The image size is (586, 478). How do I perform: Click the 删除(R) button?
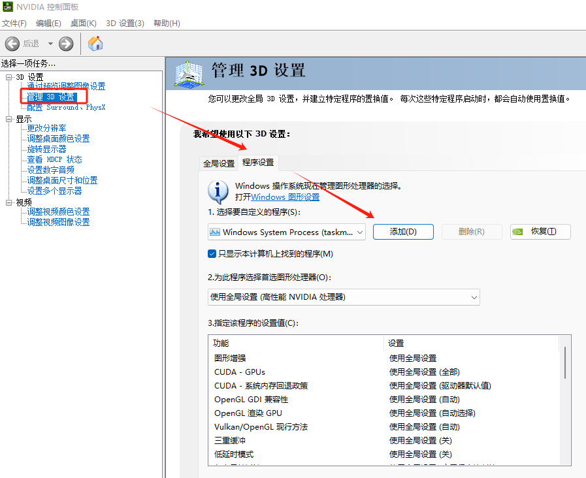coord(472,232)
